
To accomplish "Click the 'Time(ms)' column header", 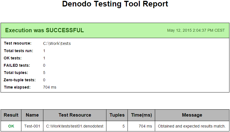I will tap(141, 115).
